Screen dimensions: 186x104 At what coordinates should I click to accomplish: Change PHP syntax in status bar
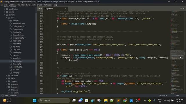click(x=178, y=96)
